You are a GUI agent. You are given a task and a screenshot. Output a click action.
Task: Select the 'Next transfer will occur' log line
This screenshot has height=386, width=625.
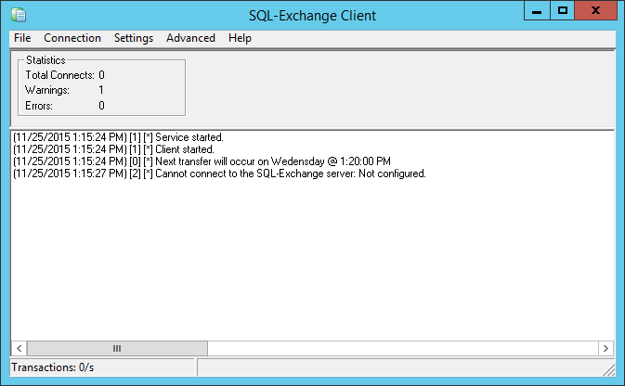pyautogui.click(x=202, y=161)
